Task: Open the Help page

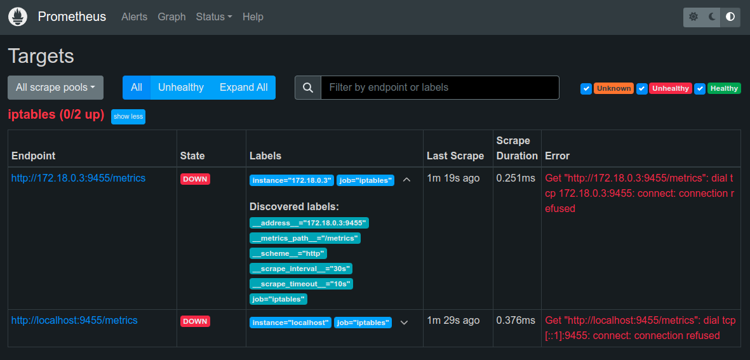Action: [x=253, y=17]
